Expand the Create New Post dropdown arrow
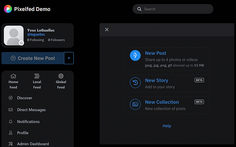This screenshot has height=147, width=236. coord(69,58)
